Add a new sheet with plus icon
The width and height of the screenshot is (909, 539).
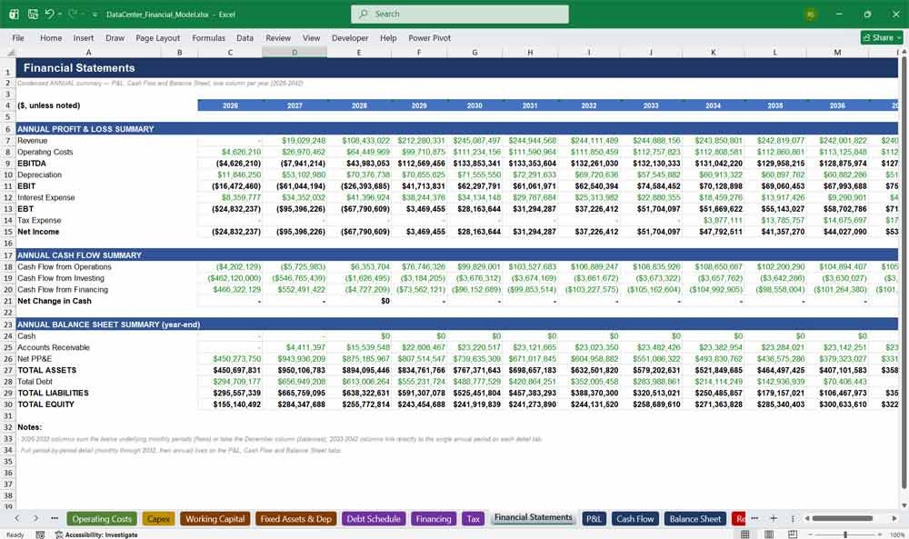point(774,518)
